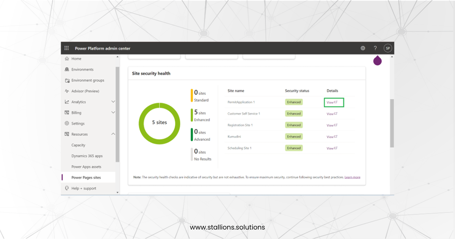Click the sidebar scrollbar thumb

[118, 114]
